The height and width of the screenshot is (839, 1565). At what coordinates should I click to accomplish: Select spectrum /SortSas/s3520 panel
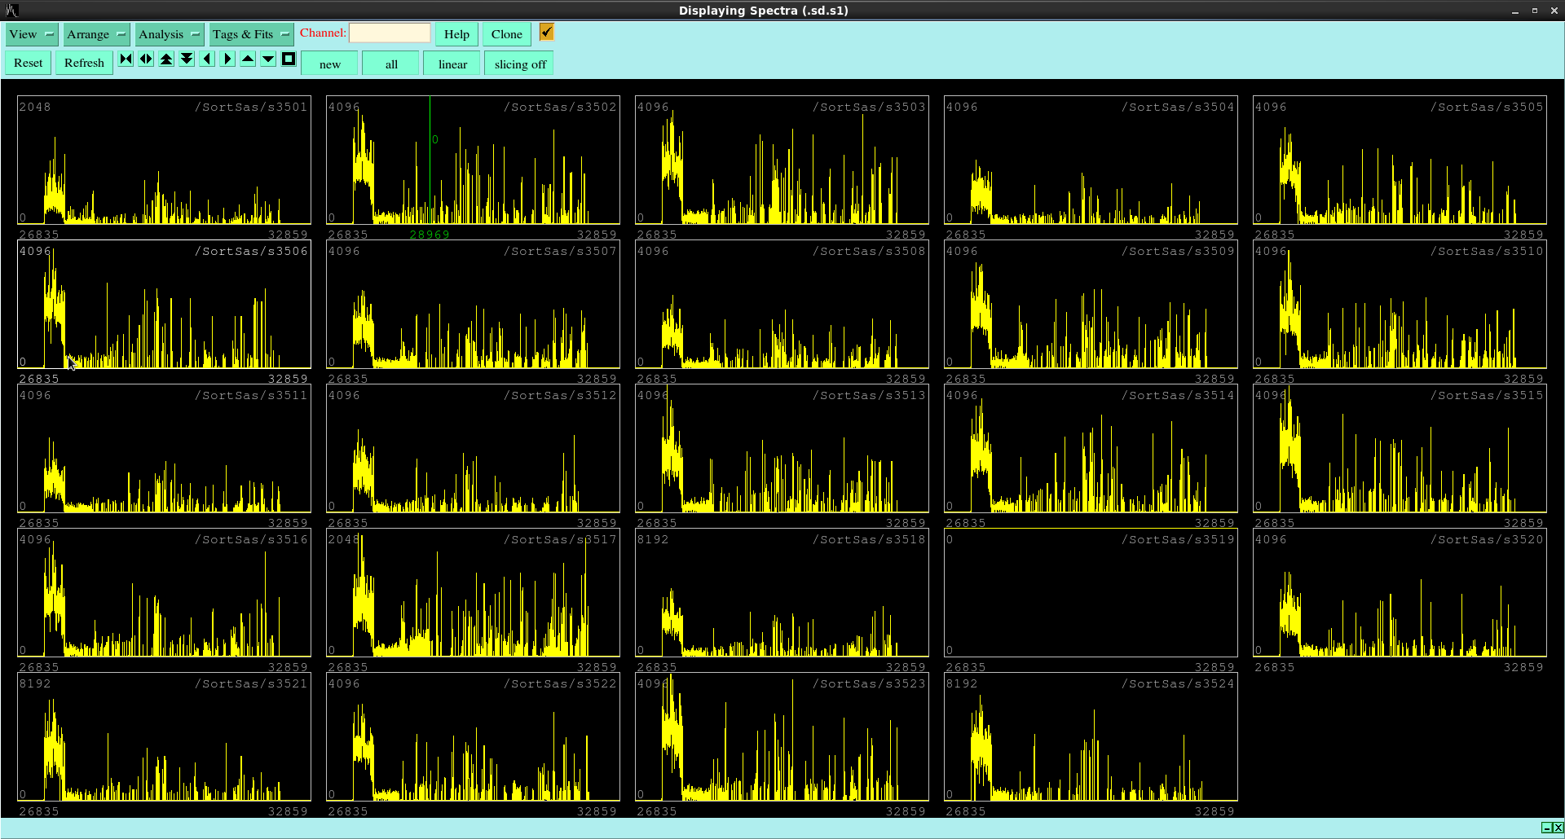1400,593
